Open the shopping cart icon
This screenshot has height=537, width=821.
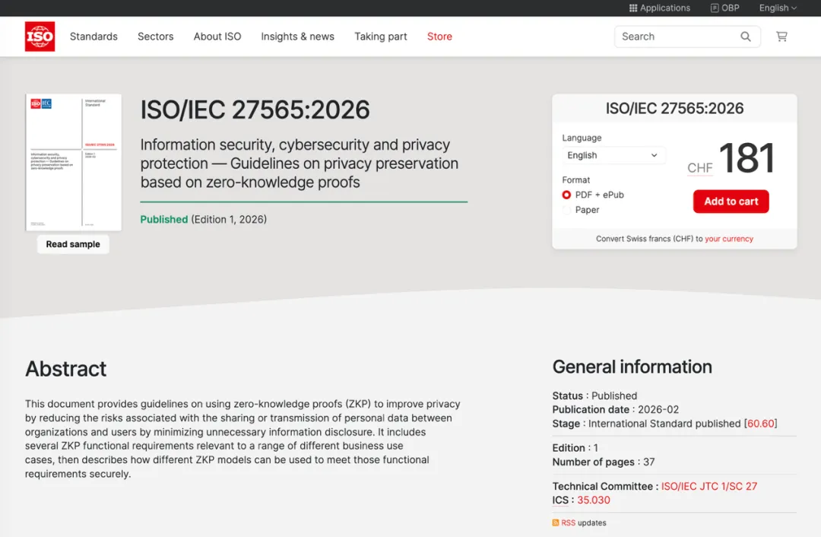pos(781,37)
